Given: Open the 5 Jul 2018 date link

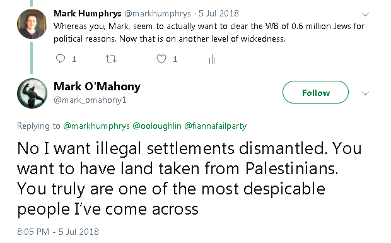Looking at the screenshot, I should [x=219, y=13].
